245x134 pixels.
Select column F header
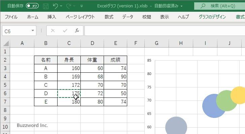136,43
